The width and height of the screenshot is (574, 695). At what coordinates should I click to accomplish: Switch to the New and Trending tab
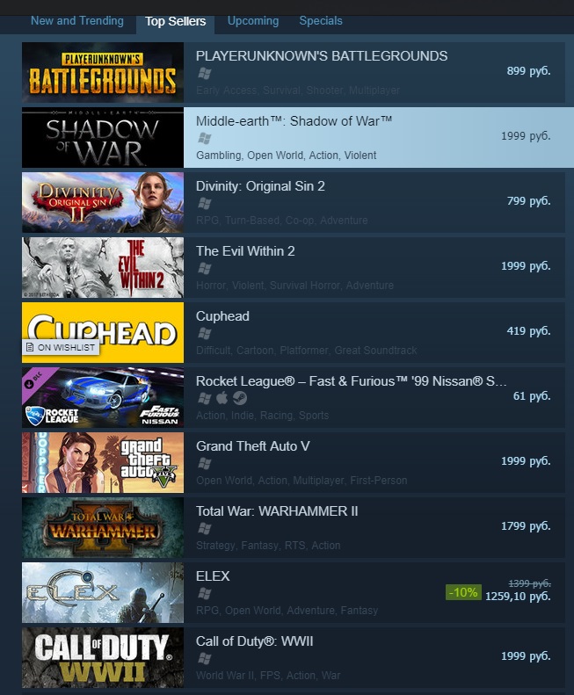77,21
